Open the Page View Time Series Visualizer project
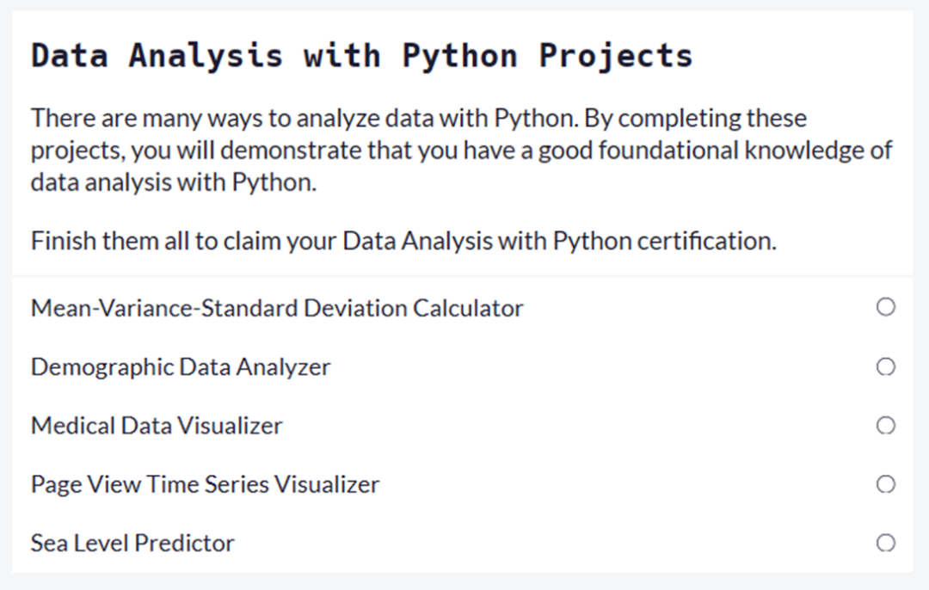The height and width of the screenshot is (590, 929). click(x=205, y=484)
